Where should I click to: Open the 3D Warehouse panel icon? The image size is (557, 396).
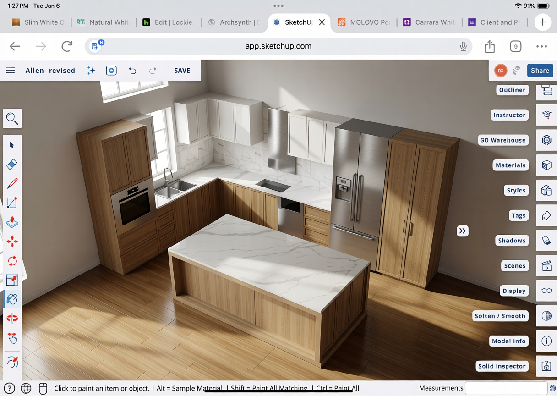click(546, 140)
